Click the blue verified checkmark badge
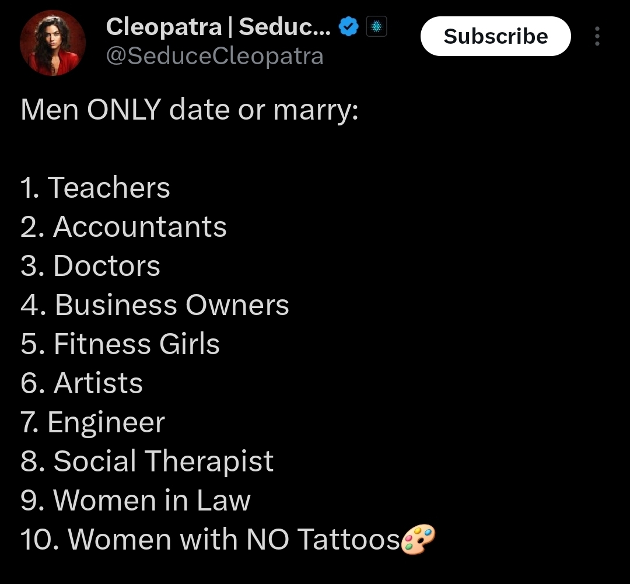Image resolution: width=630 pixels, height=584 pixels. click(x=349, y=27)
